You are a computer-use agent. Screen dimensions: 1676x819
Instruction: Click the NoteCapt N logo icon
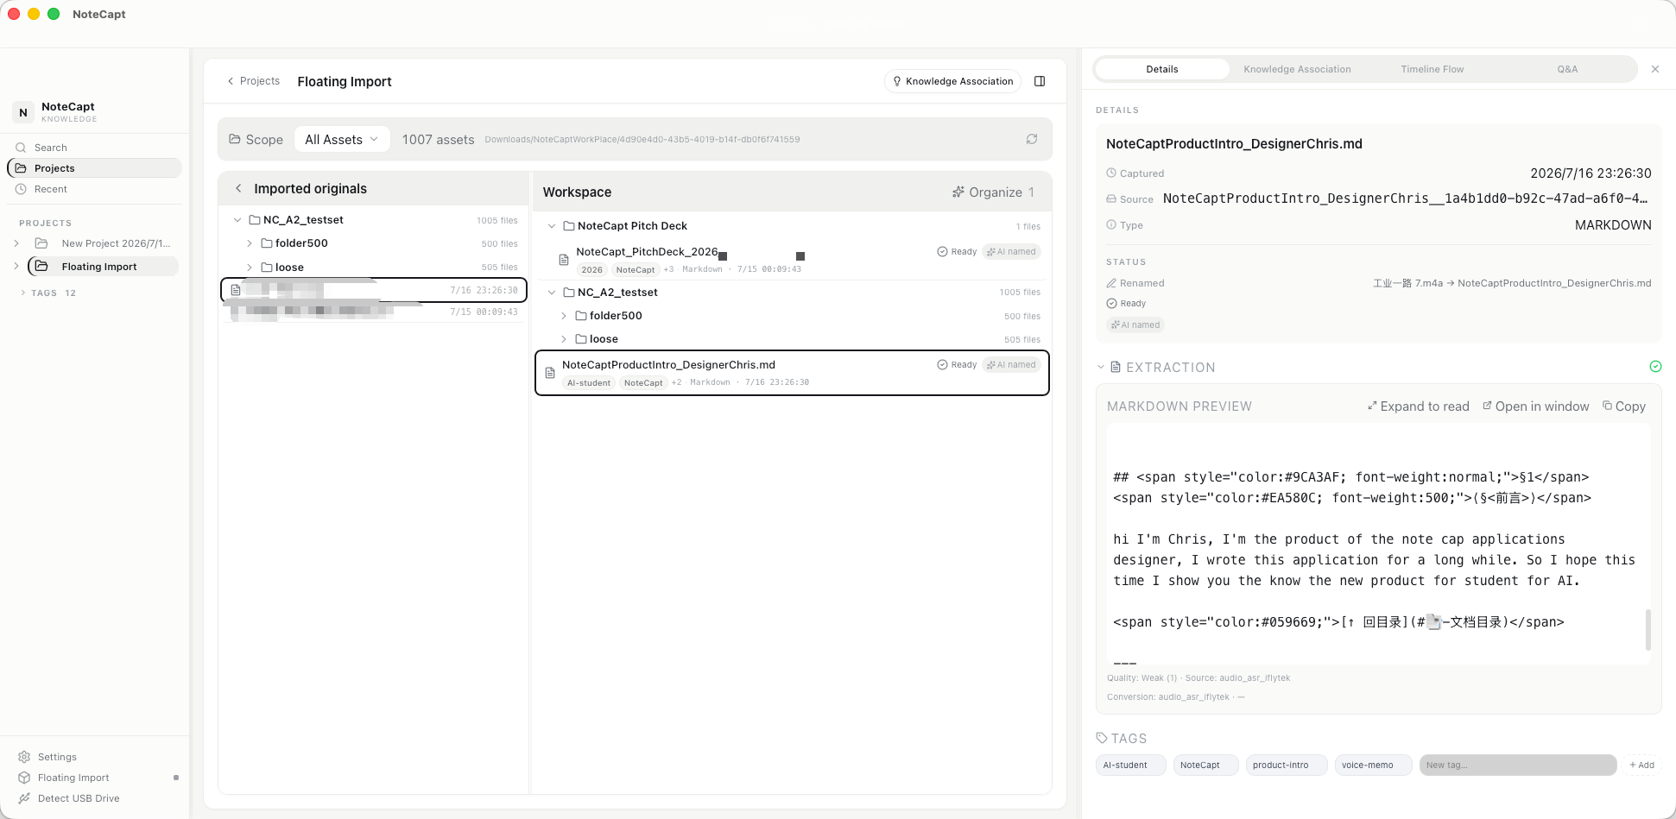[23, 112]
